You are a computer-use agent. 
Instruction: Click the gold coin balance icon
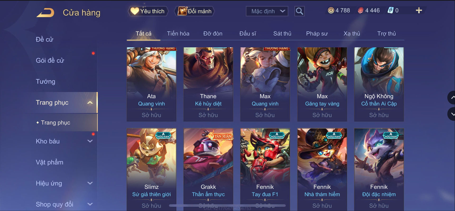pos(331,10)
